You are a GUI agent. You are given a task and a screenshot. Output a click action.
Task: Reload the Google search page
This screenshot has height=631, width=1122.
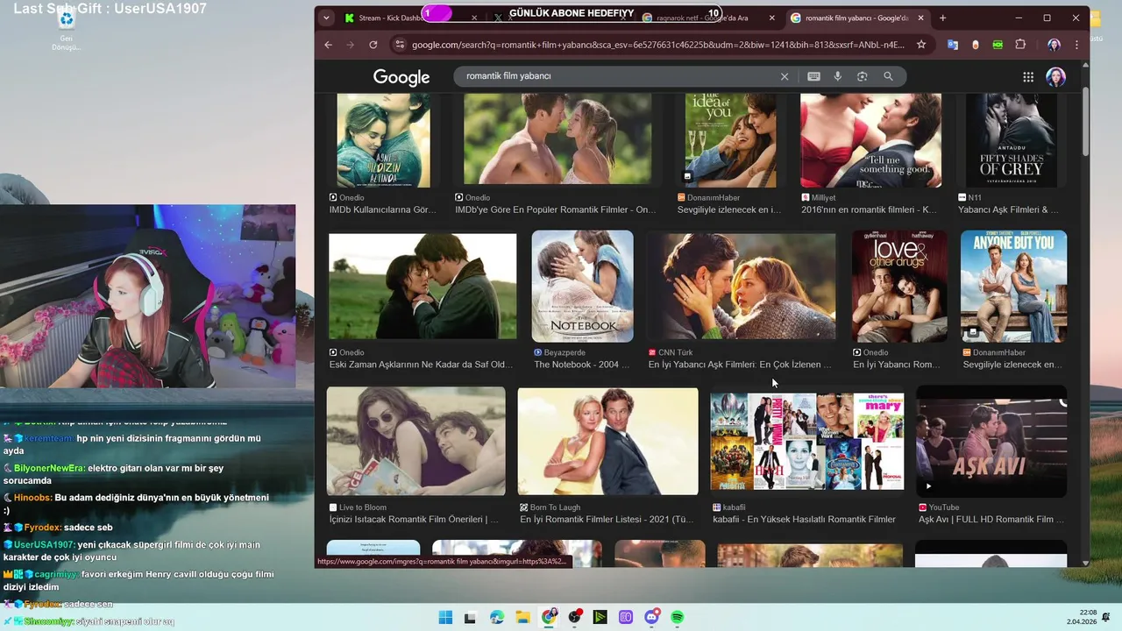tap(373, 45)
